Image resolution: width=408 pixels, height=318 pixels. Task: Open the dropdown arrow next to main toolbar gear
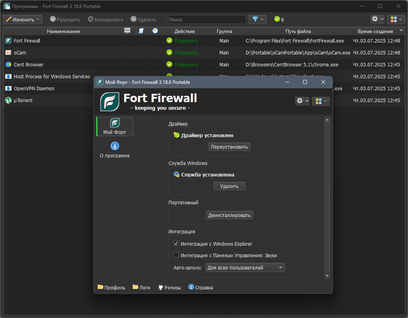(382, 19)
